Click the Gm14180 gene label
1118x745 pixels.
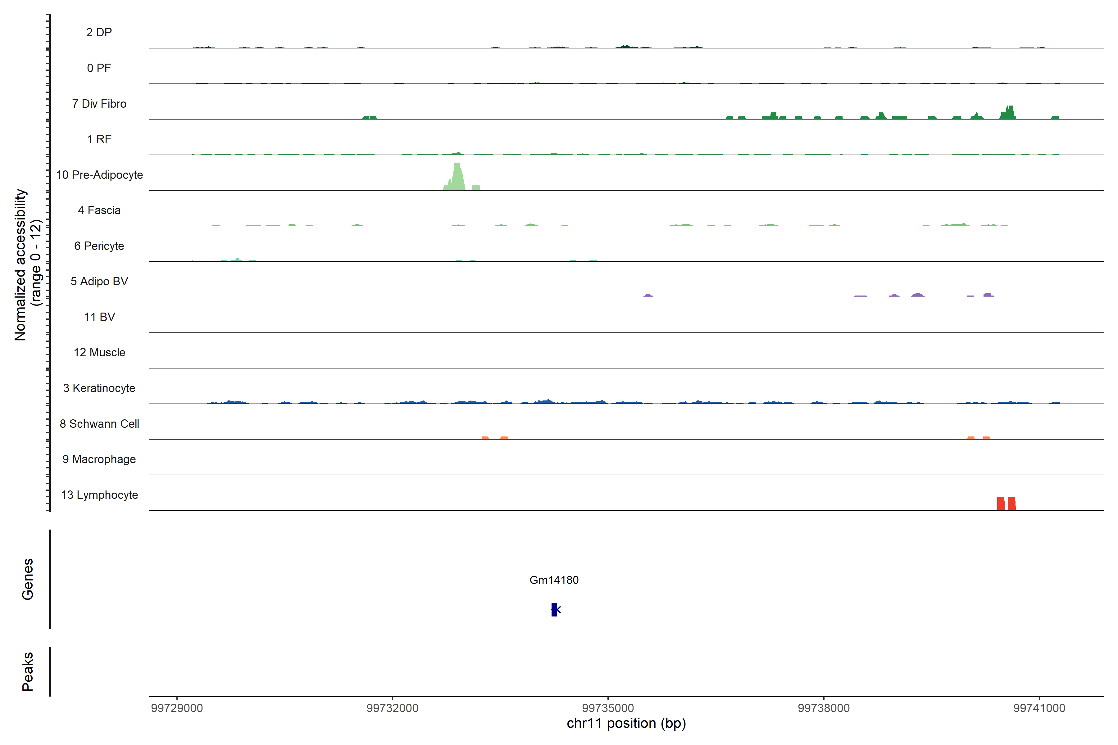click(x=554, y=580)
